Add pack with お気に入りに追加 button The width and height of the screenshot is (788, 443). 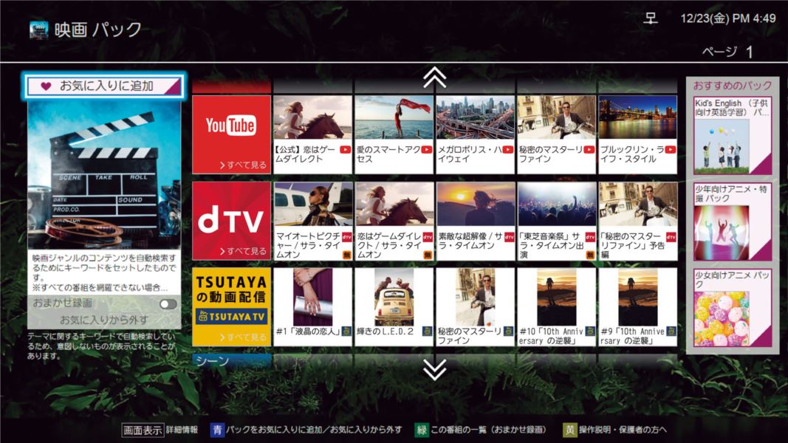click(104, 86)
